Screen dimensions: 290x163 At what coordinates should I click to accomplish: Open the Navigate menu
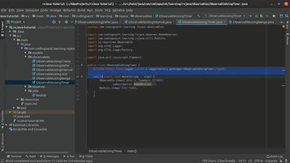[32, 10]
